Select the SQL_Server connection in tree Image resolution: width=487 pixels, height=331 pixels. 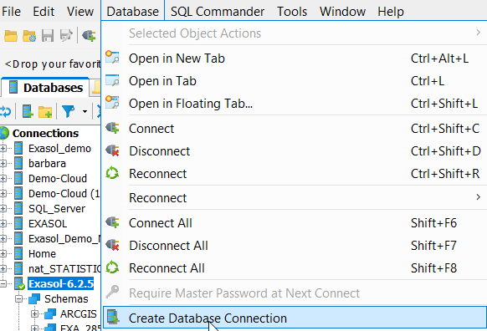click(x=57, y=209)
